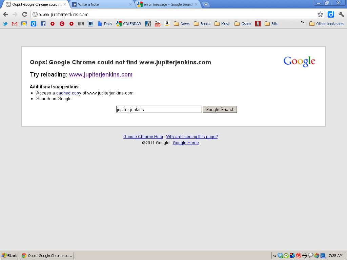Click the search field containing jupiter jenkins
This screenshot has width=347, height=260.
click(159, 109)
